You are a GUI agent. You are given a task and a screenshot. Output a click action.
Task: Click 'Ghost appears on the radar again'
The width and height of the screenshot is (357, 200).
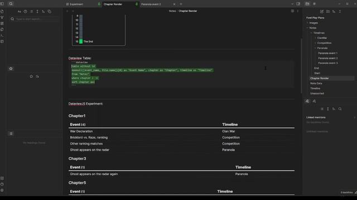(x=94, y=174)
